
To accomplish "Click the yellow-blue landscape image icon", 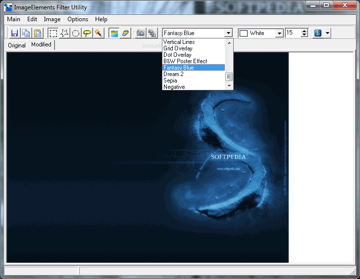I will (x=114, y=33).
